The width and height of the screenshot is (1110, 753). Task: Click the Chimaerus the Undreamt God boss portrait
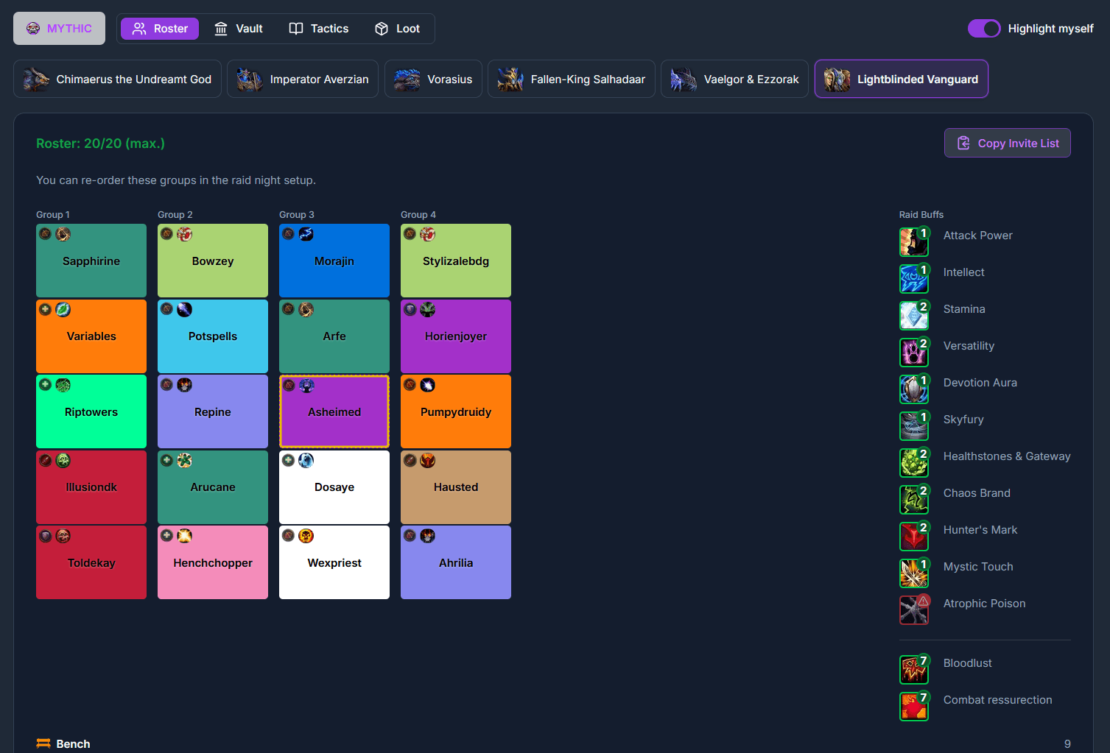(x=35, y=79)
